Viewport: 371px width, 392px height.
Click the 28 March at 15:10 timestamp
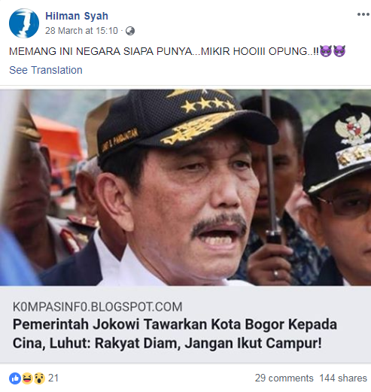coord(81,31)
